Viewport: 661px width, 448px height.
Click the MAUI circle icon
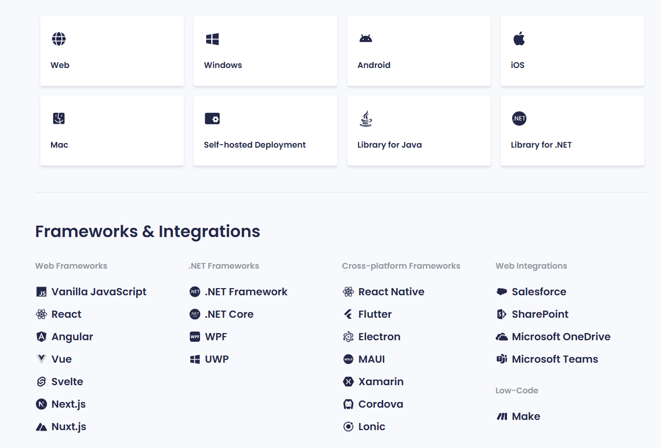coord(348,359)
